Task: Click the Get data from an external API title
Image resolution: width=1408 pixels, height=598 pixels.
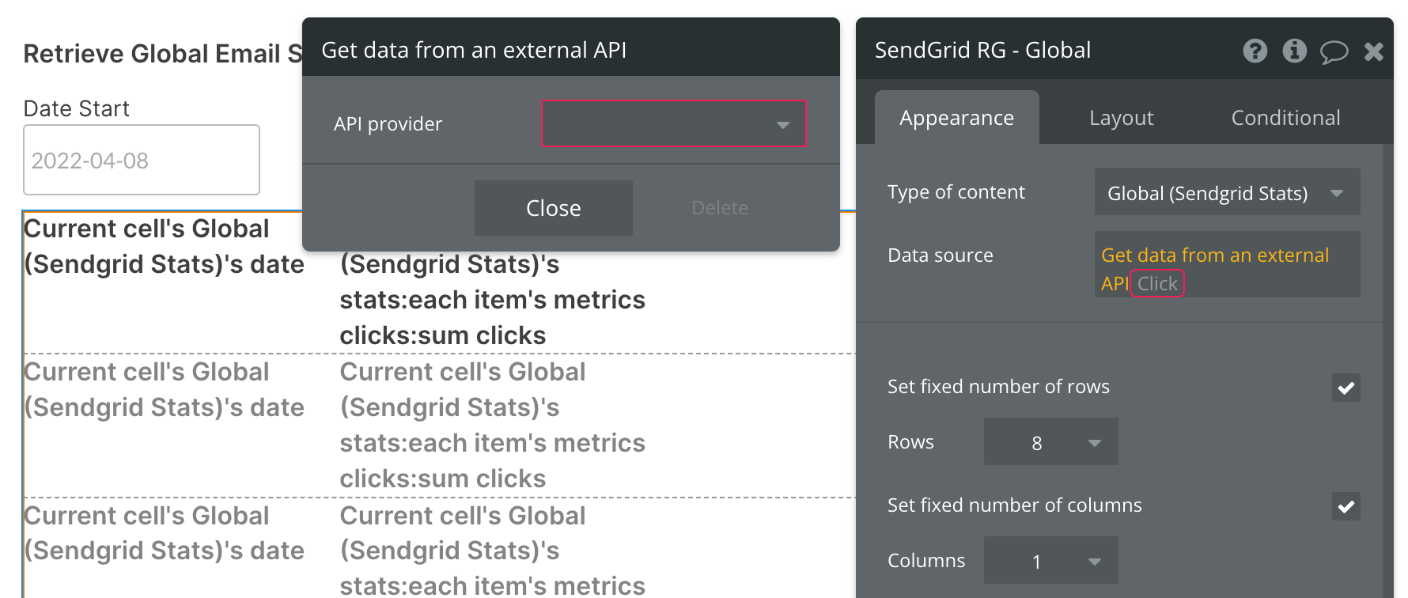Action: click(474, 50)
